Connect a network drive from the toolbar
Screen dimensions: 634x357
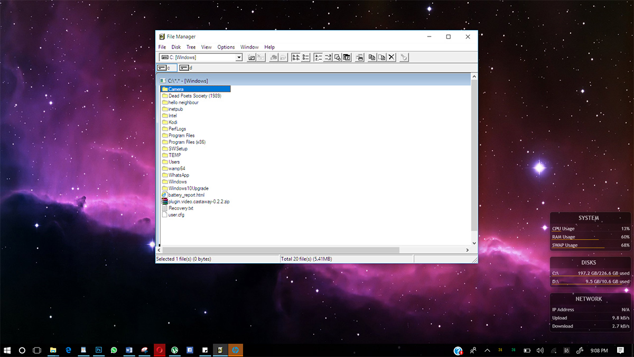point(251,57)
